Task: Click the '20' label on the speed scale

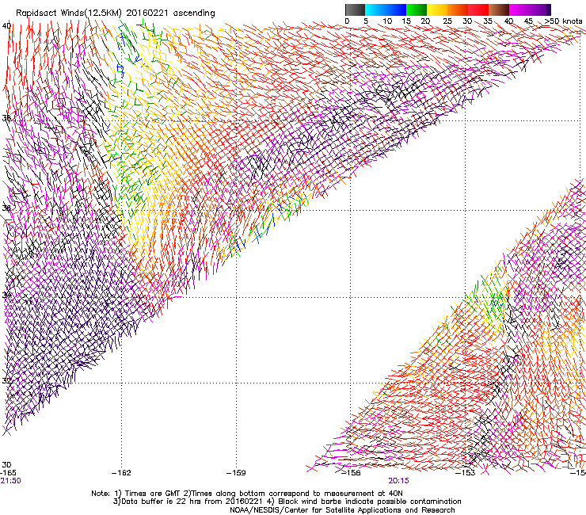Action: point(426,21)
